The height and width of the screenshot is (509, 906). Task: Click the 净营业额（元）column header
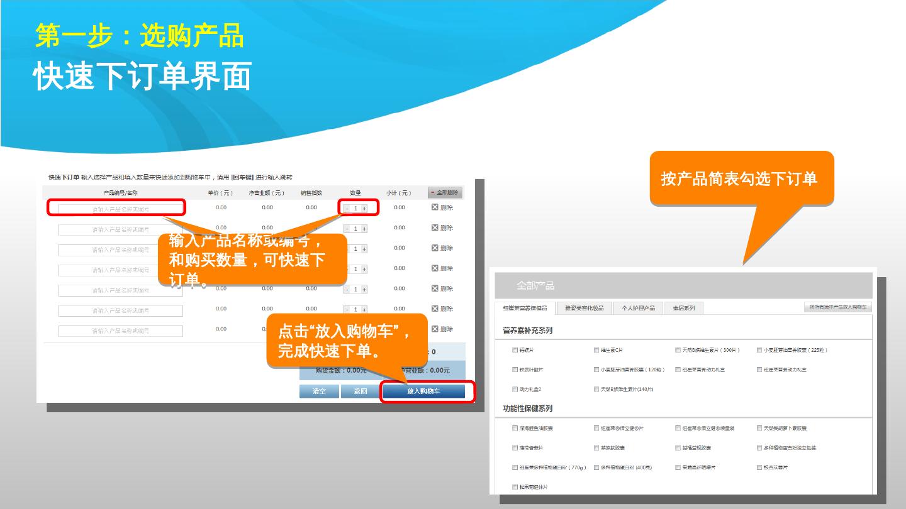[267, 193]
